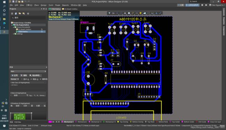Select the Place Line tool
Screen dimensions: 226x130
pos(160,13)
